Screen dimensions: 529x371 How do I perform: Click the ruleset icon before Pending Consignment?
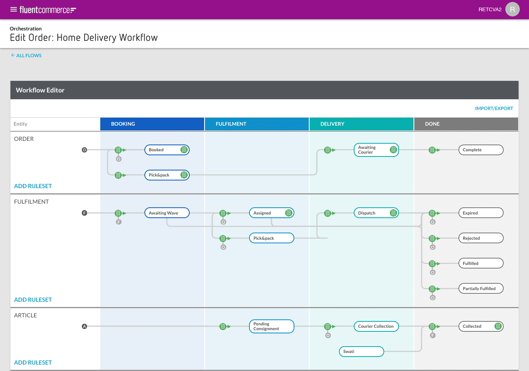(223, 326)
